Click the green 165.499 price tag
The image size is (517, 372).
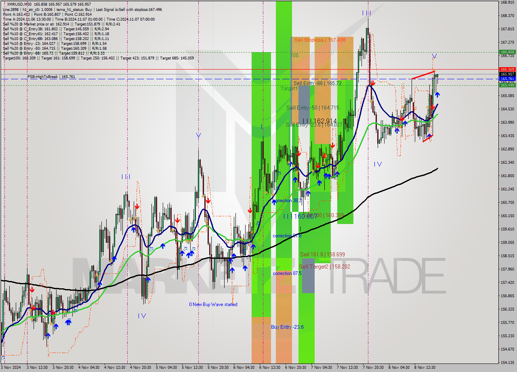(507, 85)
